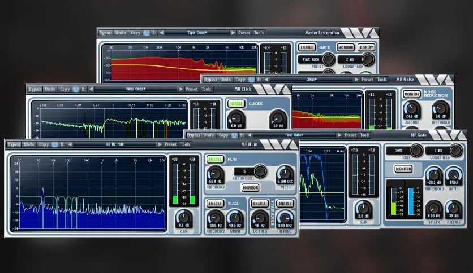Go to the next preset in MR Click

click(180, 89)
